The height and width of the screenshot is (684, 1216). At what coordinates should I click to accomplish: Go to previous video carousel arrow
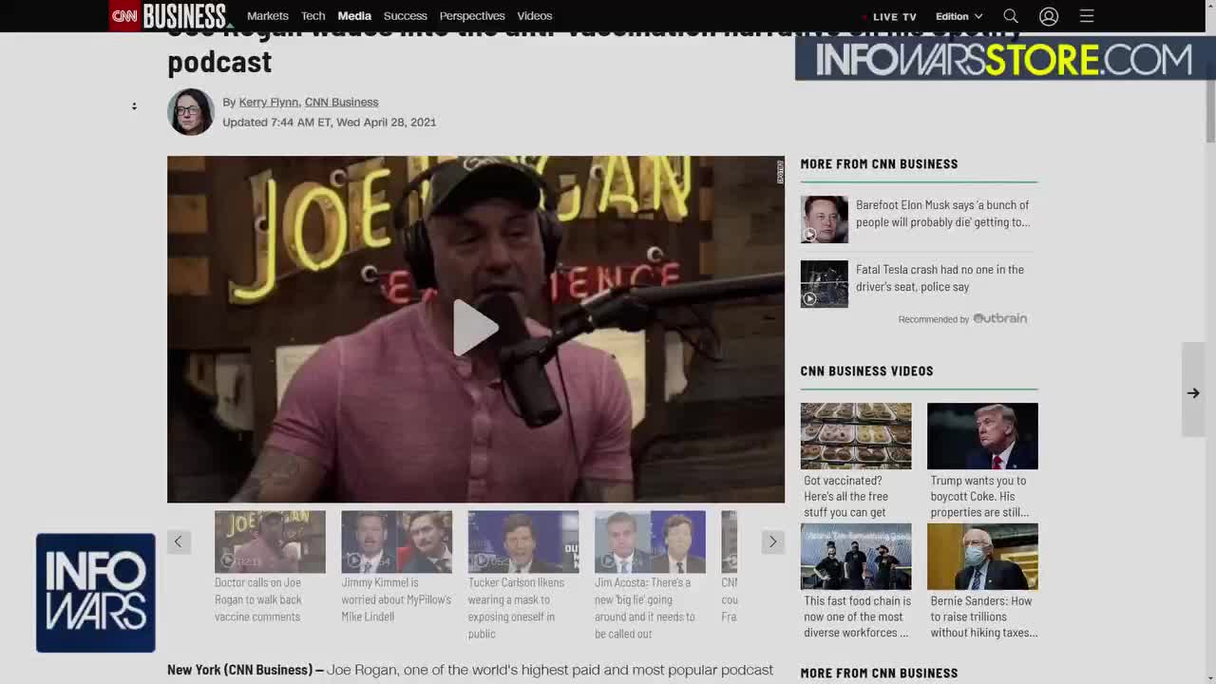(x=178, y=541)
